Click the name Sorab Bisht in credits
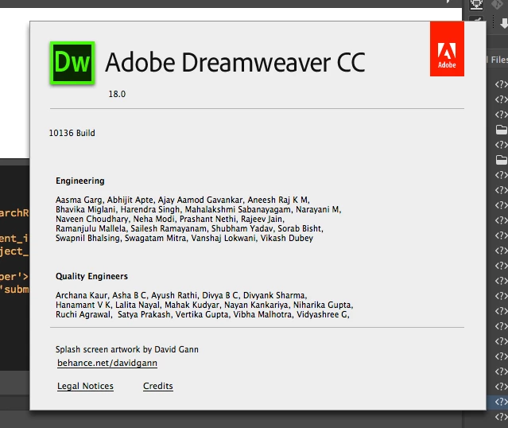 coord(300,228)
